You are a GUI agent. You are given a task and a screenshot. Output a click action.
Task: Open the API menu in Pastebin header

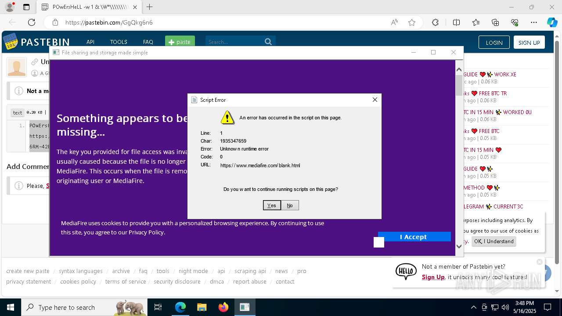click(x=90, y=42)
